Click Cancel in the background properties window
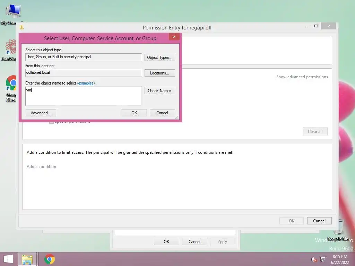Image resolution: width=355 pixels, height=266 pixels. click(194, 241)
